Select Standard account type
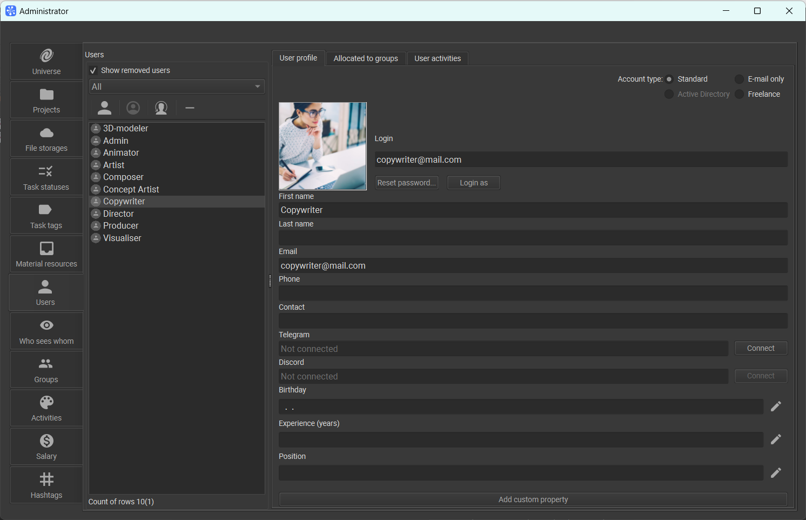This screenshot has height=520, width=806. coord(669,79)
